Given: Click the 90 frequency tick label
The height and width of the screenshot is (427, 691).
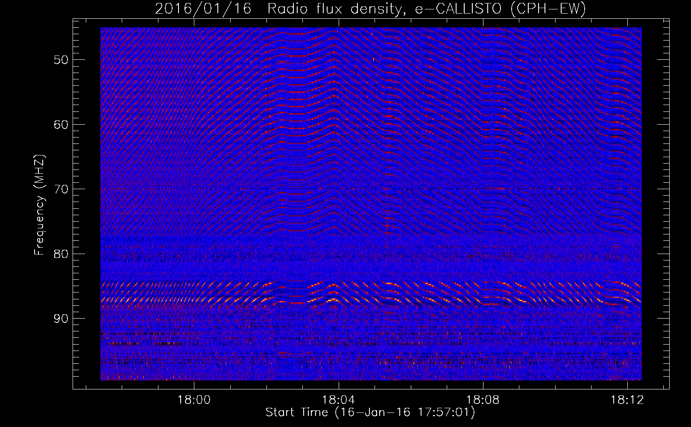Looking at the screenshot, I should [61, 319].
